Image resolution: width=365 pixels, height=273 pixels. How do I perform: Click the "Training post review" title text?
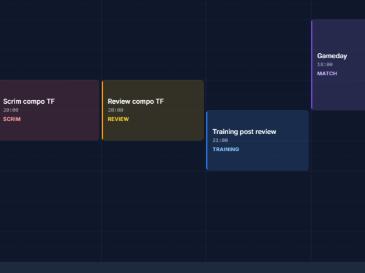pos(245,132)
